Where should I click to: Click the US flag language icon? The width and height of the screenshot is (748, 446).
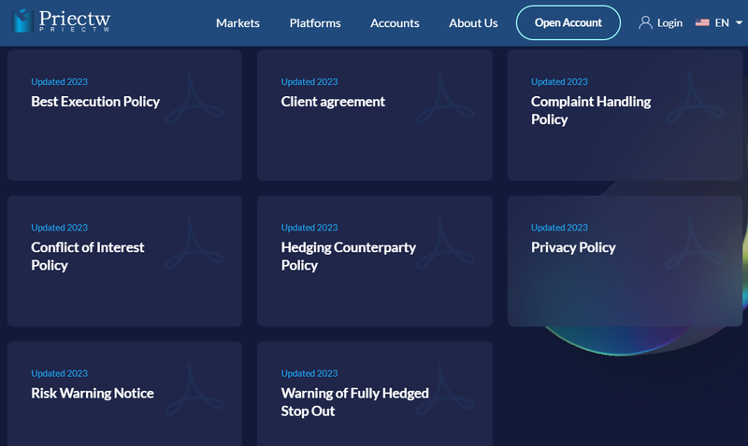702,22
